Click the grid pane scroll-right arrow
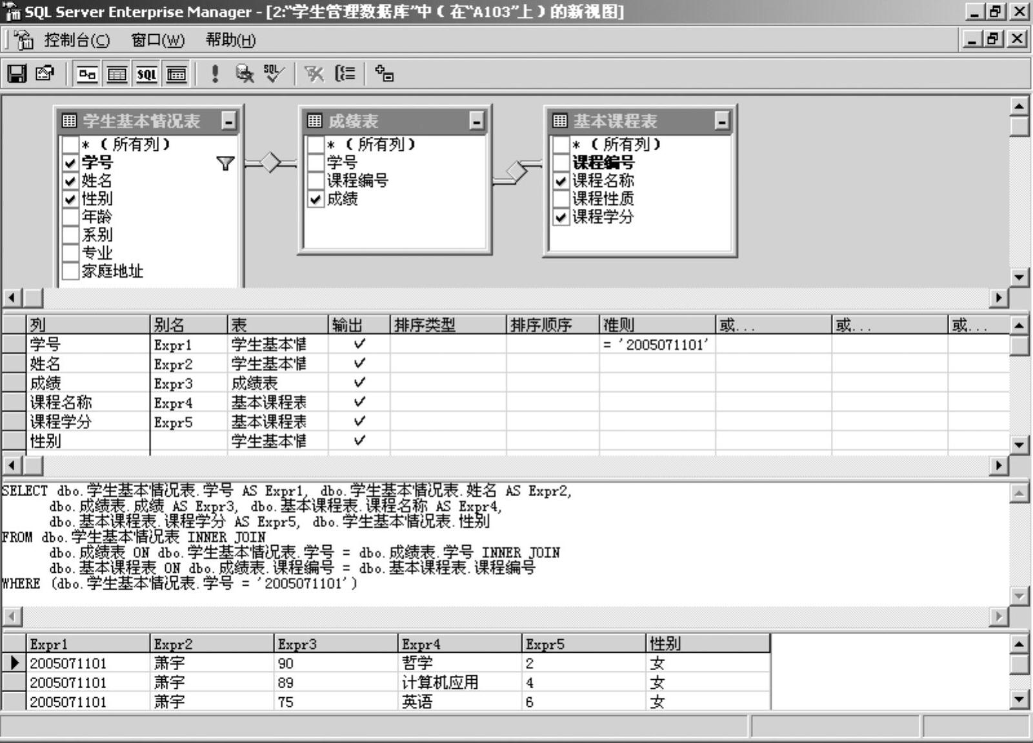The height and width of the screenshot is (743, 1033). tap(999, 465)
